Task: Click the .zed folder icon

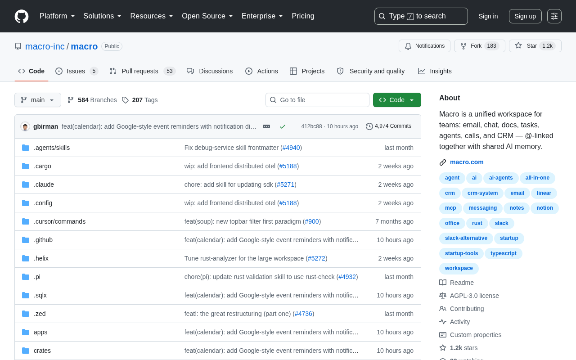Action: coord(26,314)
